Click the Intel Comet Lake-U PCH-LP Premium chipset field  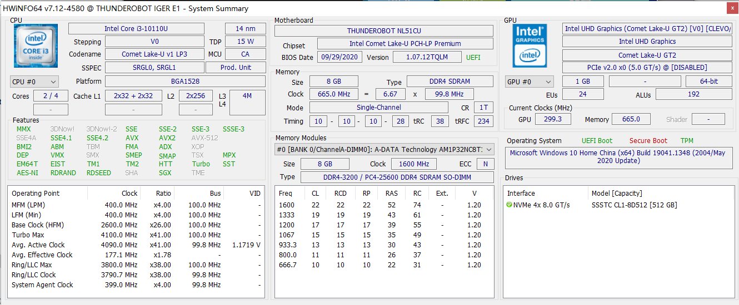click(x=405, y=44)
